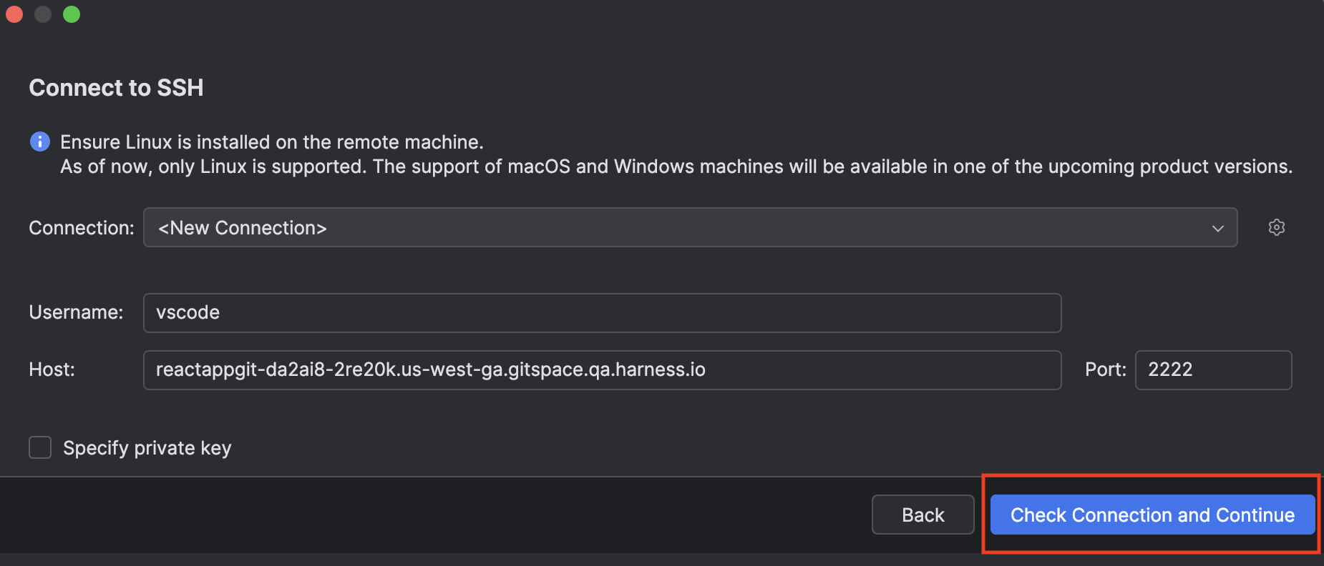Screen dimensions: 1324x566
Task: Click the gray minimize window button
Action: (x=43, y=14)
